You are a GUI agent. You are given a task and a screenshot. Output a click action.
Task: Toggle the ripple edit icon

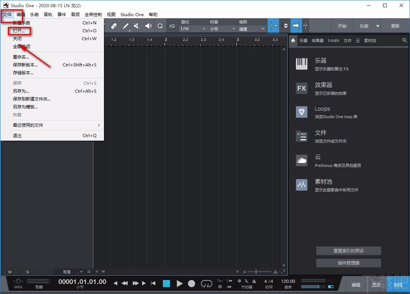284,25
